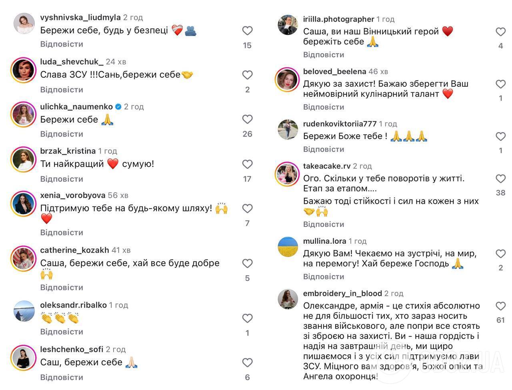Like luda_shevchuk_'s comment praising ЗСУ
Viewport: 512px width, 390px height.
coord(247,75)
